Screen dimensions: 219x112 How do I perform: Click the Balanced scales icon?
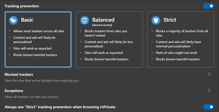tap(85, 20)
